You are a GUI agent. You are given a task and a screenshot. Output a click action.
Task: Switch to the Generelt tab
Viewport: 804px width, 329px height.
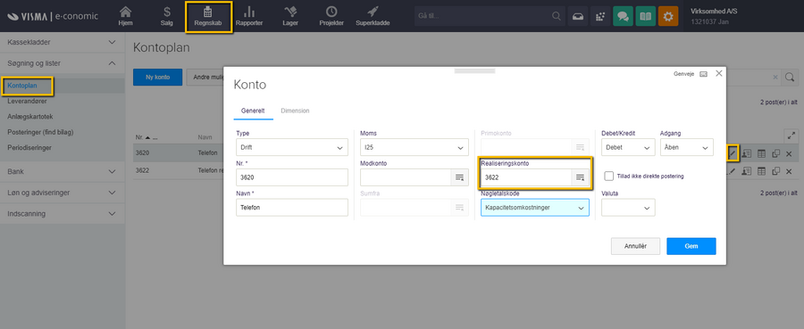point(253,111)
